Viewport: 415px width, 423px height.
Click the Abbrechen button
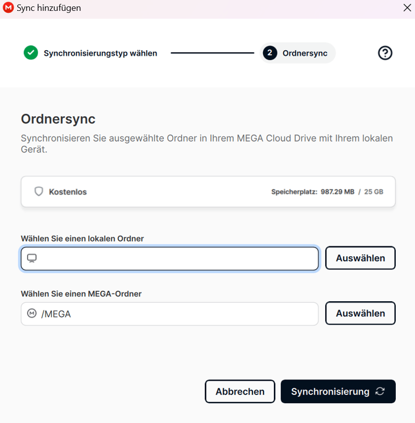coord(240,391)
